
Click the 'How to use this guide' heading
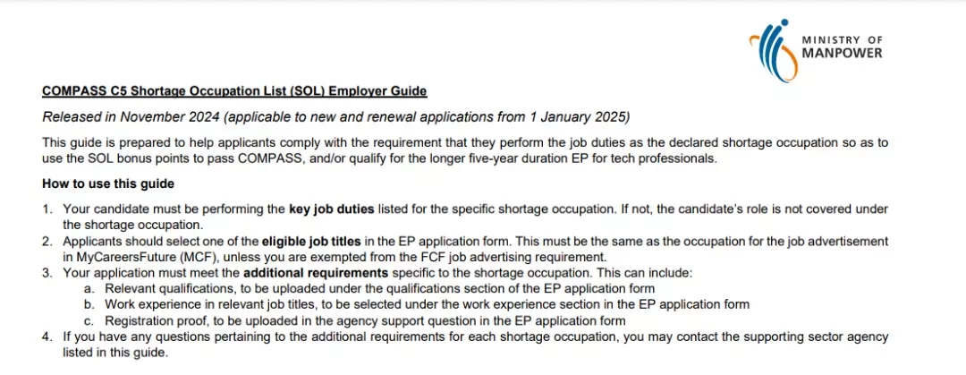pyautogui.click(x=108, y=183)
